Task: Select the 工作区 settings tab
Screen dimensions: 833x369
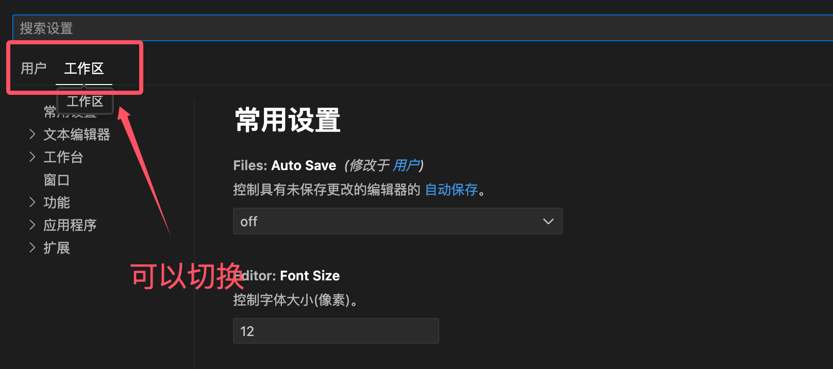Action: click(84, 69)
